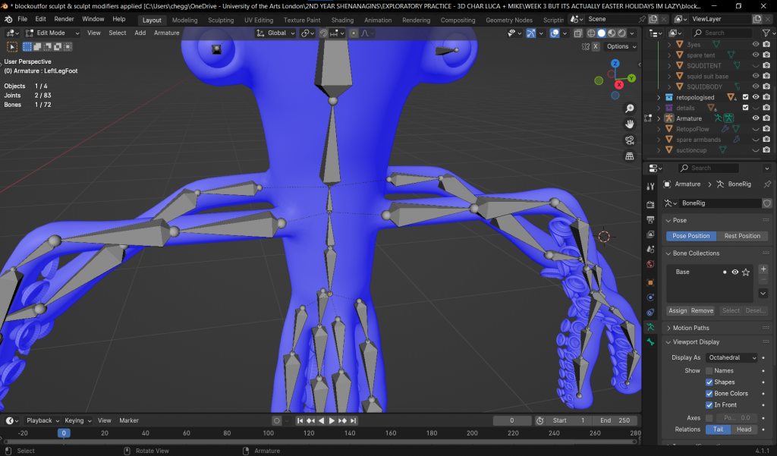This screenshot has width=777, height=456.
Task: Open the Output properties tab
Action: [650, 219]
